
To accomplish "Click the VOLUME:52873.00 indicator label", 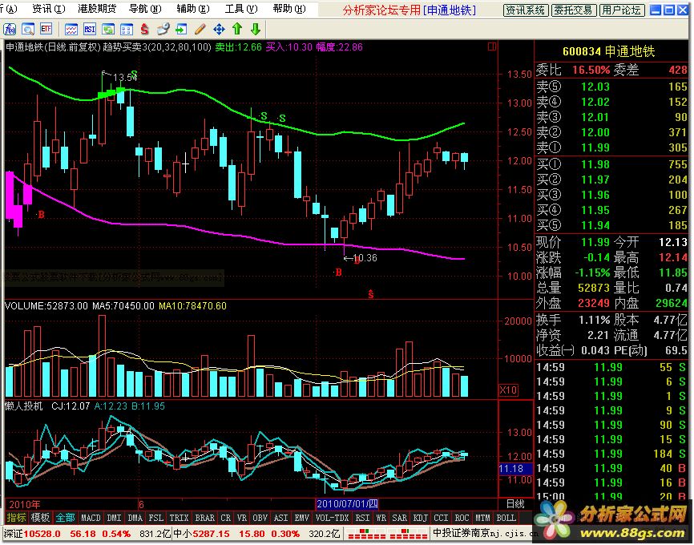I will [46, 306].
